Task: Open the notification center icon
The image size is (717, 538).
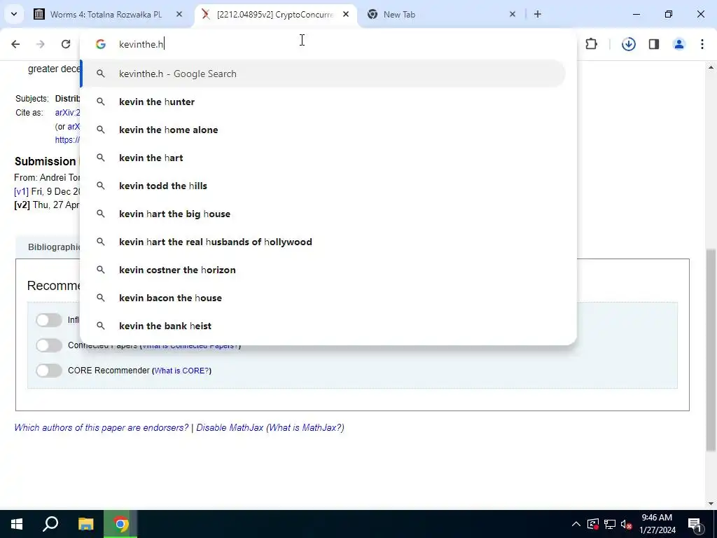Action: (x=695, y=524)
